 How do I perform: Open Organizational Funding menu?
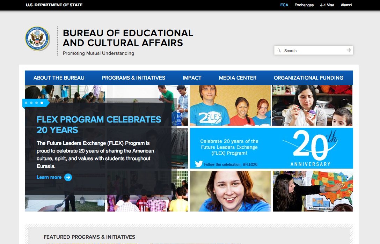click(x=308, y=78)
